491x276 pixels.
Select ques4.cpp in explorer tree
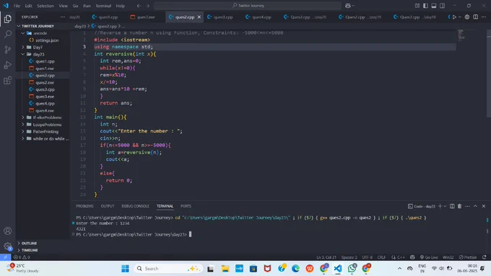coord(42,104)
